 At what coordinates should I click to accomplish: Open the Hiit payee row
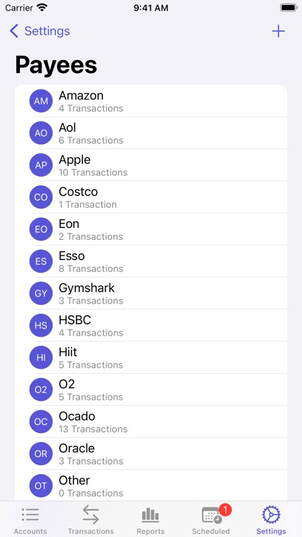click(x=151, y=357)
